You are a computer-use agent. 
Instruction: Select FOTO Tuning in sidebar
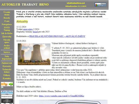(7, 29)
